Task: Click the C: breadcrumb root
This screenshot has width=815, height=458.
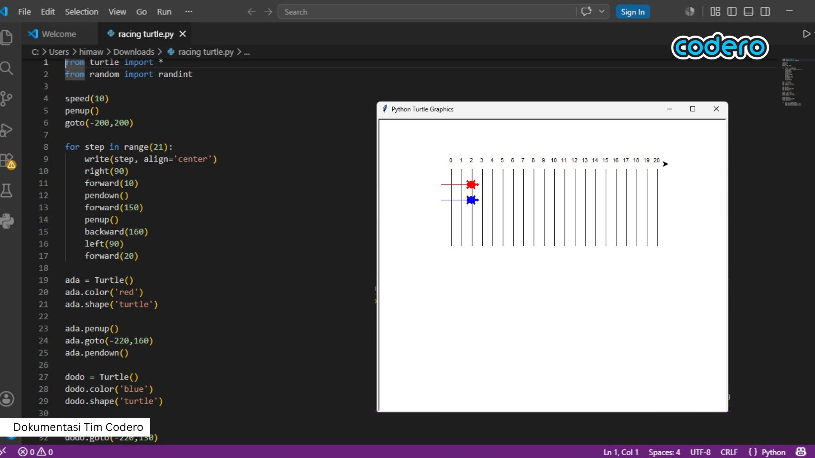Action: coord(35,52)
